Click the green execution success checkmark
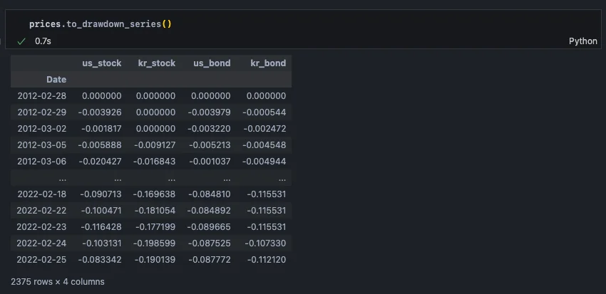606x294 pixels. point(21,41)
